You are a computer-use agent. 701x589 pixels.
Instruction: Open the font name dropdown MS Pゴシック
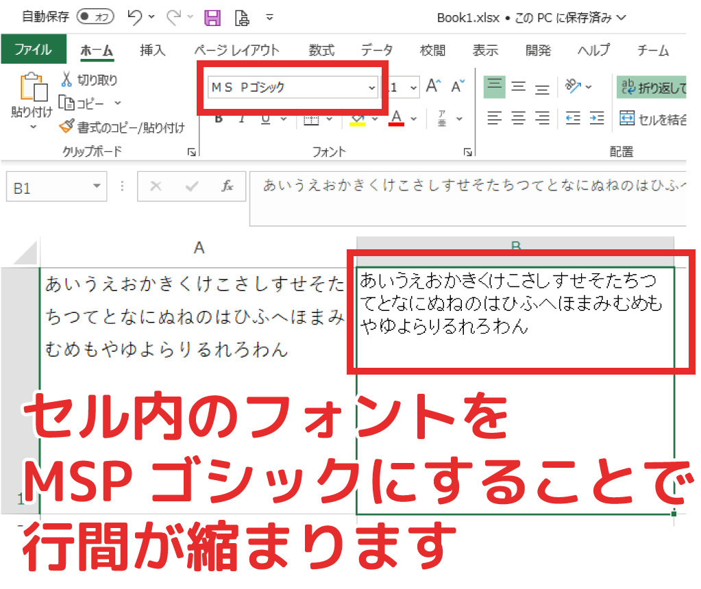pyautogui.click(x=372, y=88)
